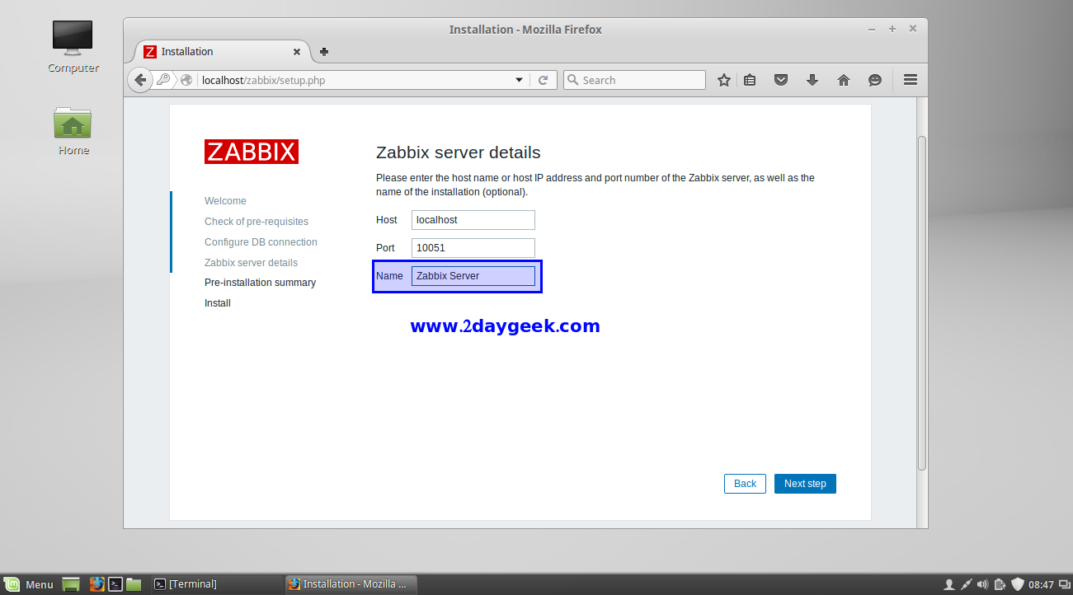Launch terminal from the panel launcher
The width and height of the screenshot is (1073, 595).
116,584
